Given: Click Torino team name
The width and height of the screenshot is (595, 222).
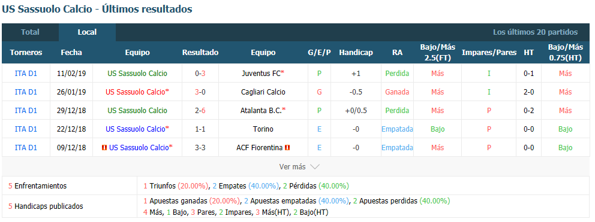Looking at the screenshot, I should [x=263, y=129].
